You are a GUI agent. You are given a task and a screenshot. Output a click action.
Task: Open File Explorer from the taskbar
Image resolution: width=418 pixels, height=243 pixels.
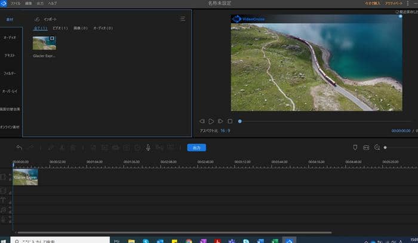[131, 241]
